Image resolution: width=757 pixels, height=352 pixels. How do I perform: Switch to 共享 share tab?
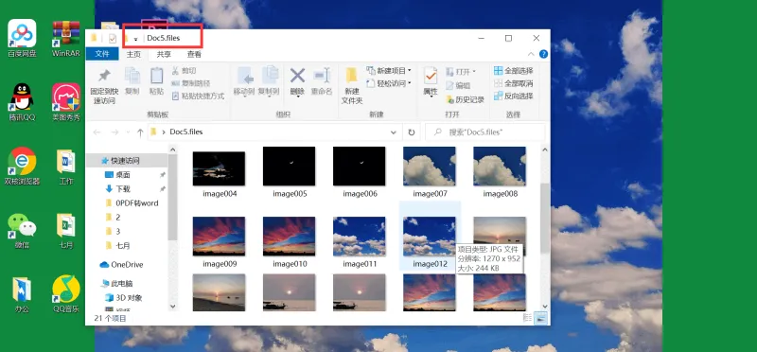(x=164, y=55)
